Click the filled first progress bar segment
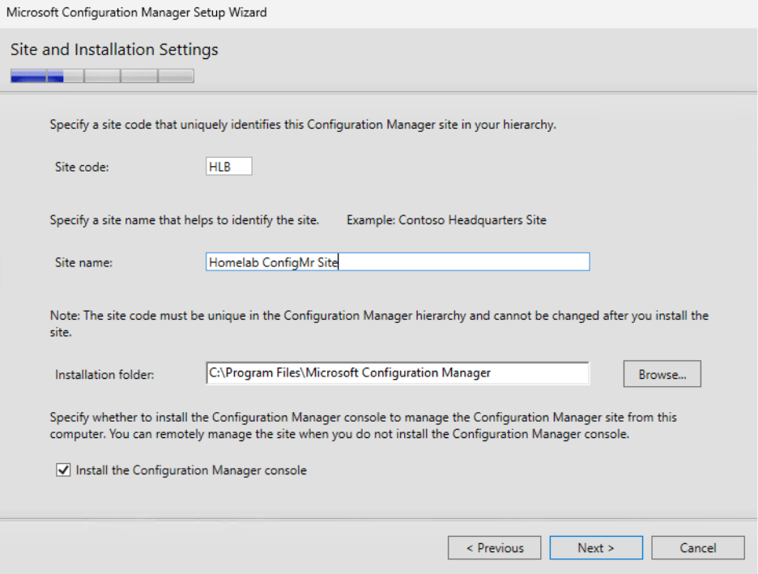 pos(27,75)
